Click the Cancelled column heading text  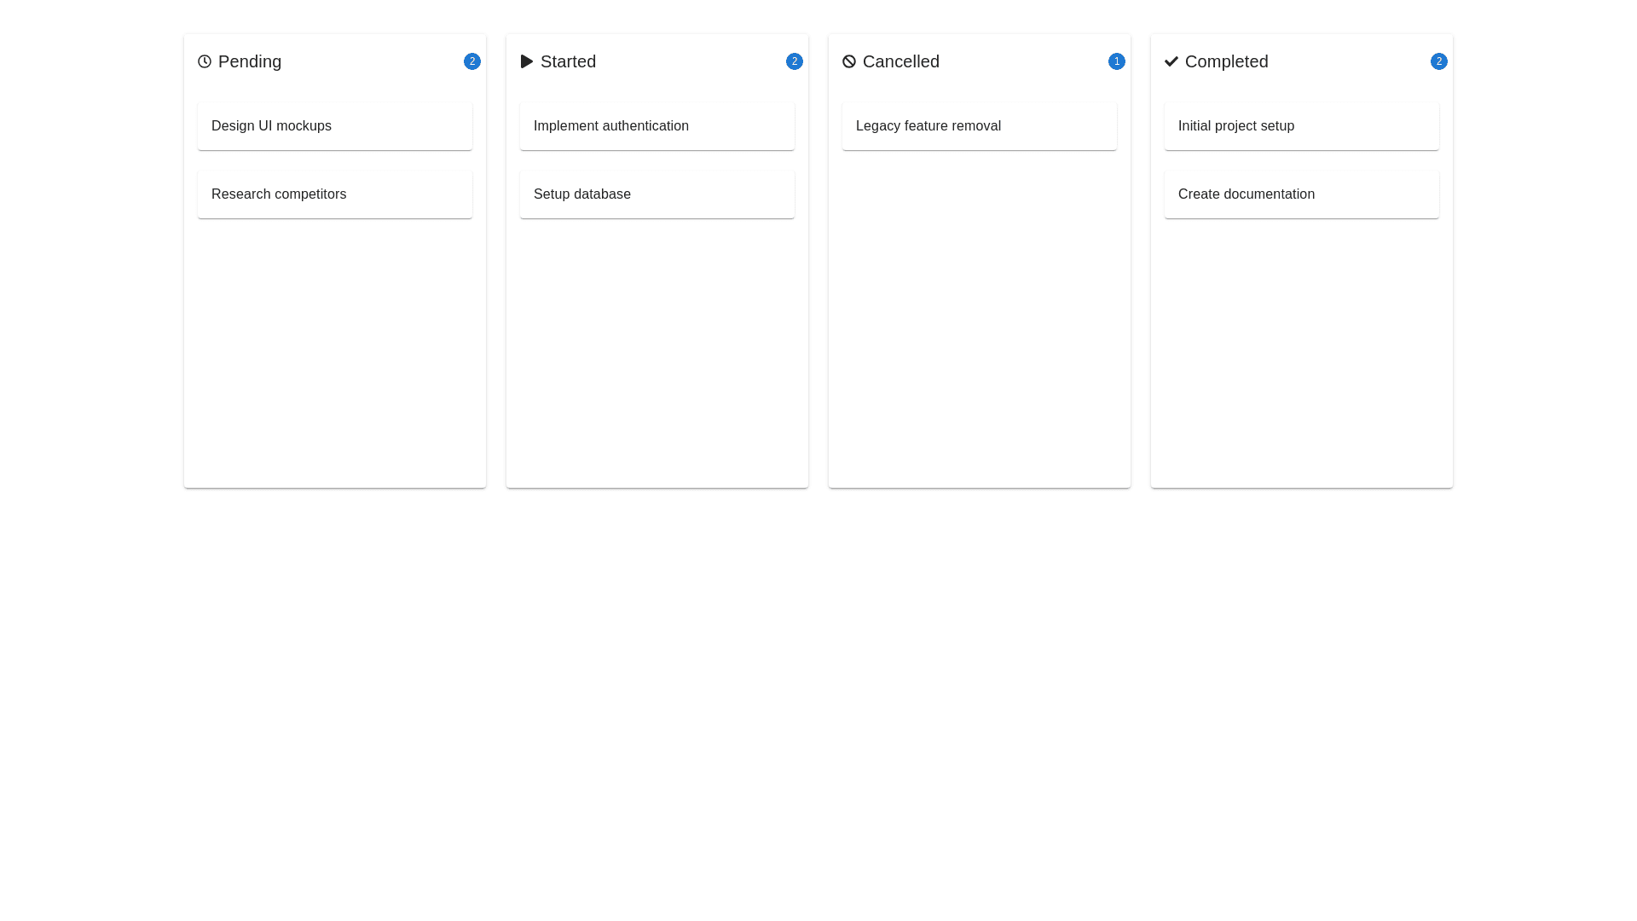[900, 61]
